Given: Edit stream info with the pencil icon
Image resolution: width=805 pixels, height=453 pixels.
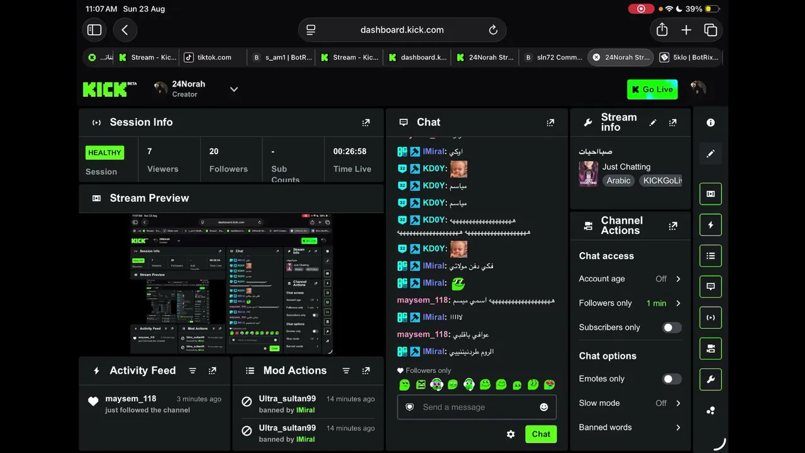Looking at the screenshot, I should pos(653,123).
